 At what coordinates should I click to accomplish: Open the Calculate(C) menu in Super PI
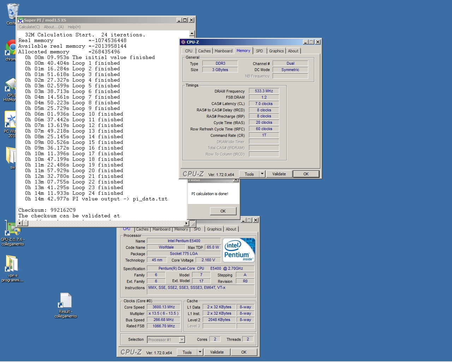[x=29, y=27]
